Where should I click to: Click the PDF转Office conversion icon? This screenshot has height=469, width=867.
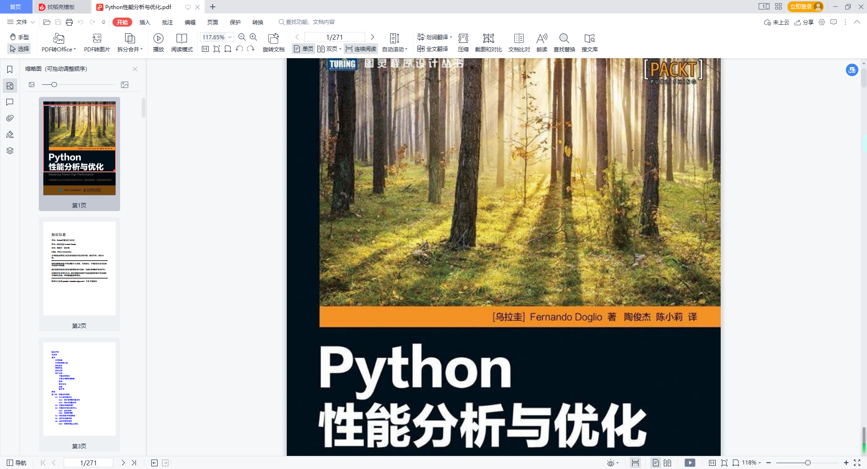tap(58, 39)
